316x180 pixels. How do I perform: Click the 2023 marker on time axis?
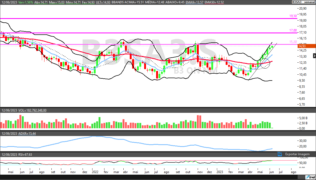click(x=220, y=172)
